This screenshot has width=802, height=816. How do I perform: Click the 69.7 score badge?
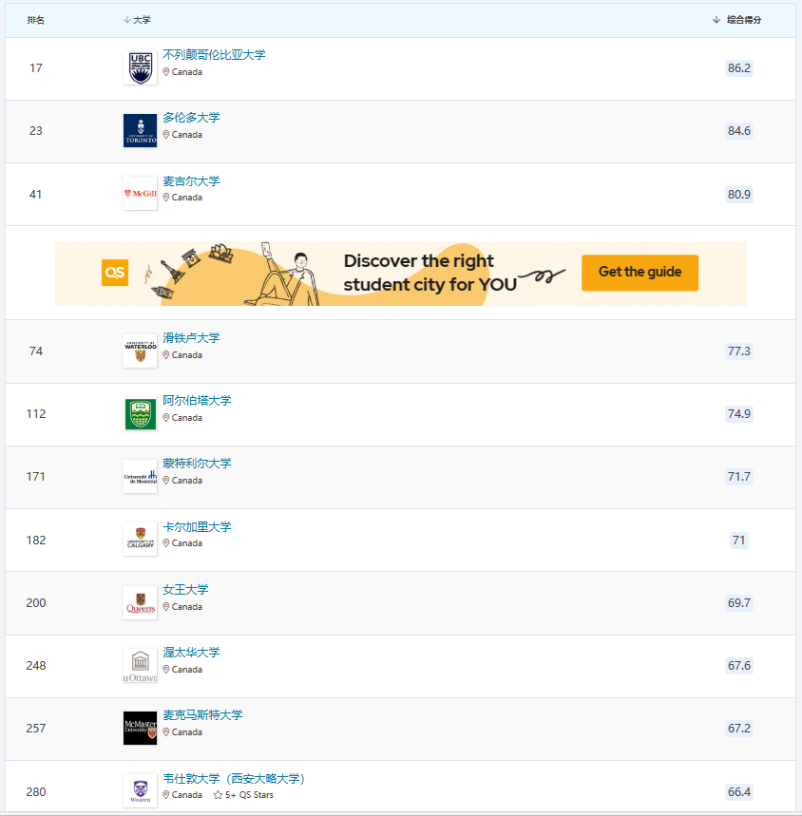pos(739,603)
